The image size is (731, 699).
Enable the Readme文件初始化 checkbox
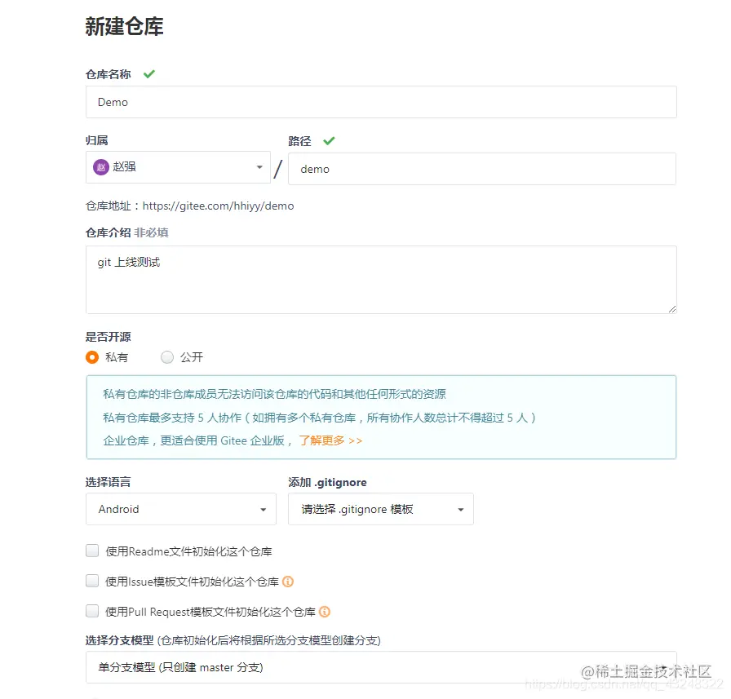[92, 551]
